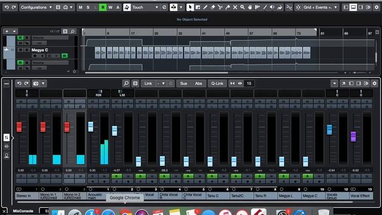Screen dimensions: 382x215
Task: Open the home-icon dropdown in the top toolbar
Action: [71, 7]
